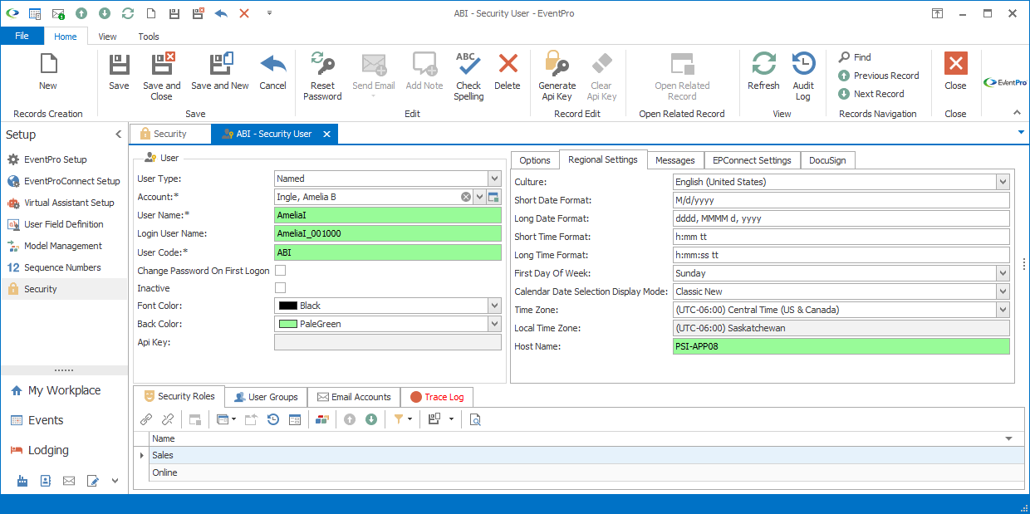
Task: Click the black Font Color swatch
Action: (x=288, y=306)
